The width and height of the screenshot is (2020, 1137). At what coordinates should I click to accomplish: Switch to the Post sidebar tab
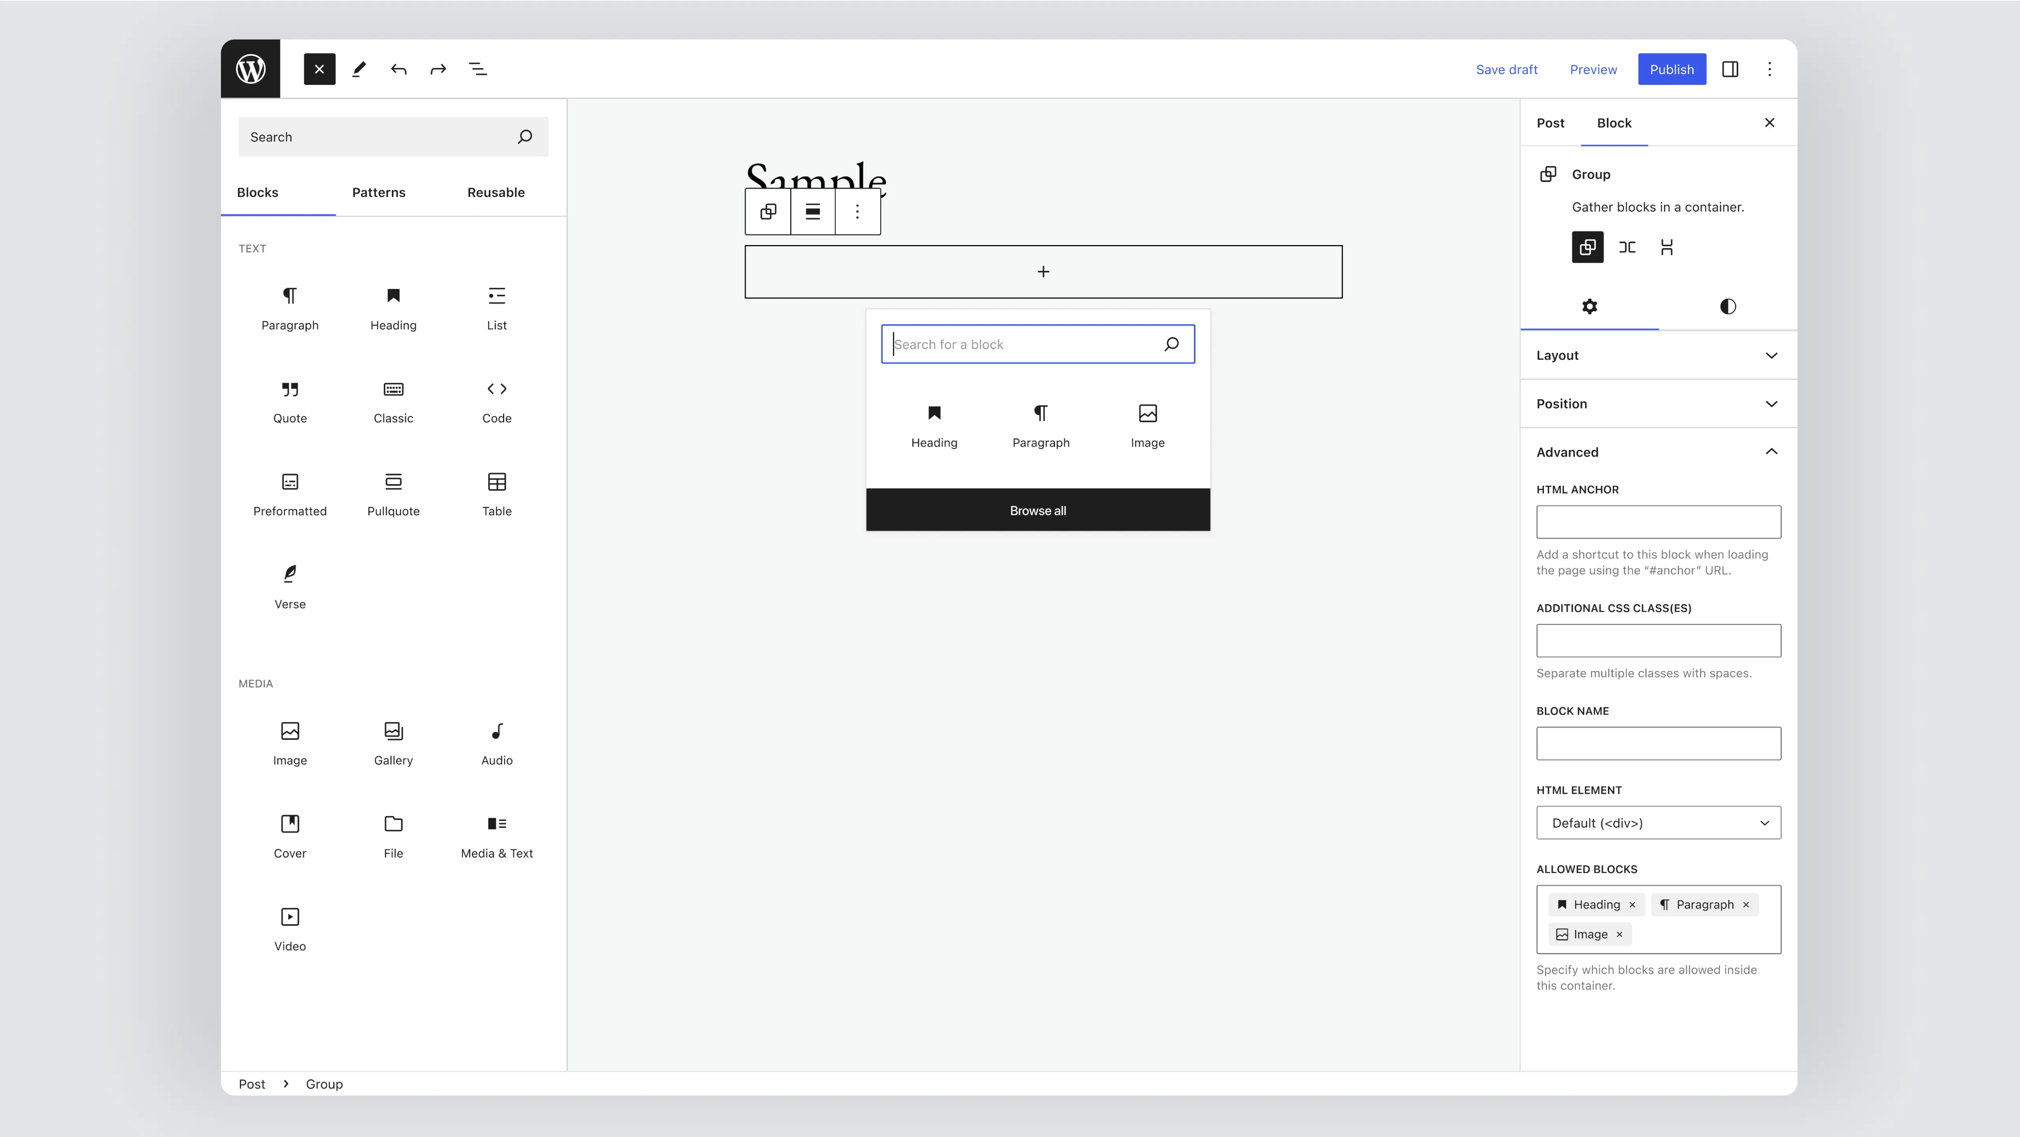point(1549,123)
